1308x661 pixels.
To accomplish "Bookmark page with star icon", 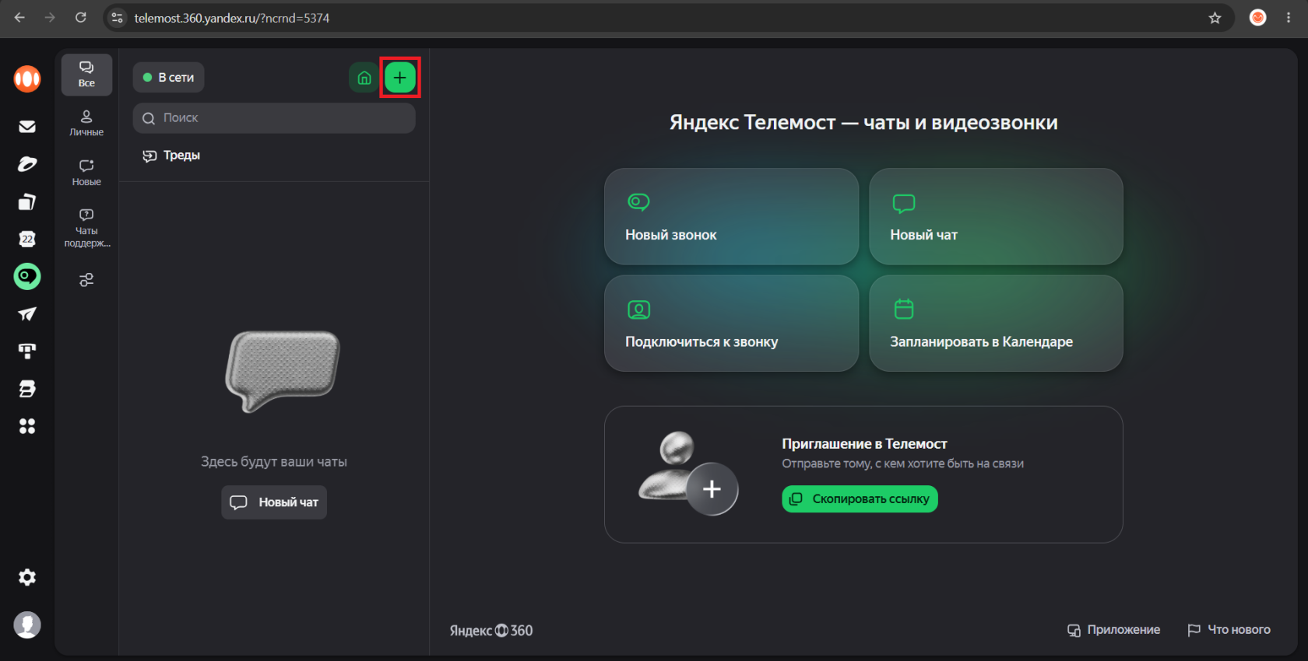I will click(x=1215, y=18).
